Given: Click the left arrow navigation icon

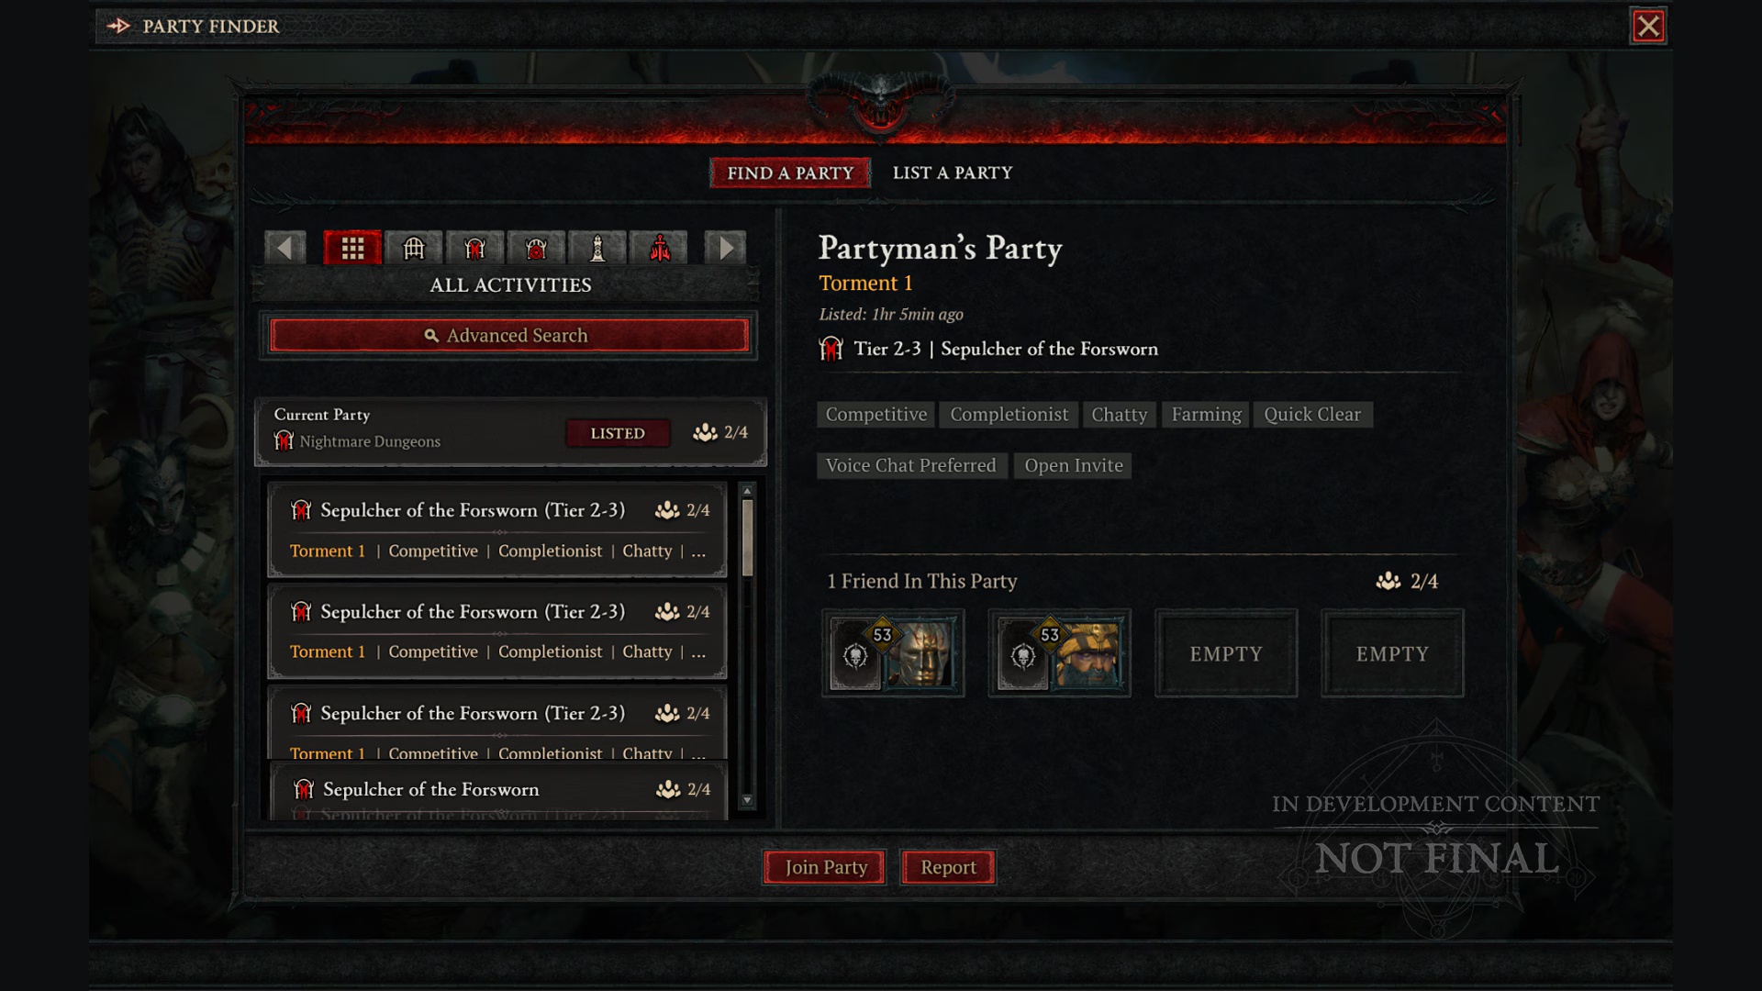Looking at the screenshot, I should point(285,247).
